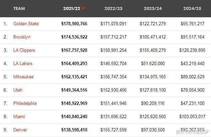Select Utah's $149,364,516 payroll cell
The image size is (211, 137).
[74, 90]
